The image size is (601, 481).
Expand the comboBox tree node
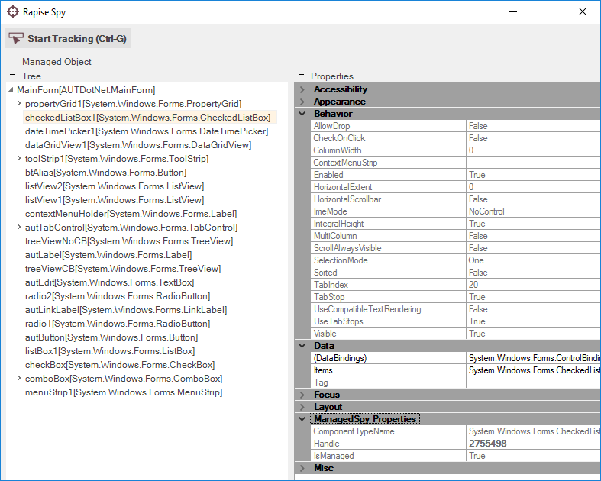[19, 378]
